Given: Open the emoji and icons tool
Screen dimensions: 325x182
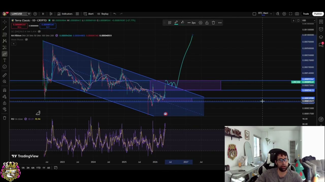Looking at the screenshot, I should 5,67.
